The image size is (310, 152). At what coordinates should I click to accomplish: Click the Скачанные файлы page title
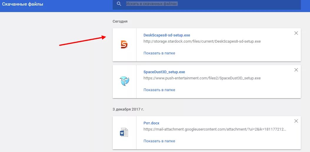pos(23,4)
